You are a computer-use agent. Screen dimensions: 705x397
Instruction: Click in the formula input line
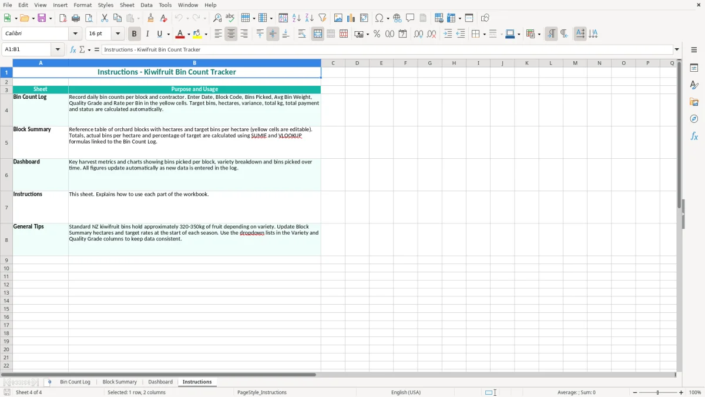[x=387, y=50]
